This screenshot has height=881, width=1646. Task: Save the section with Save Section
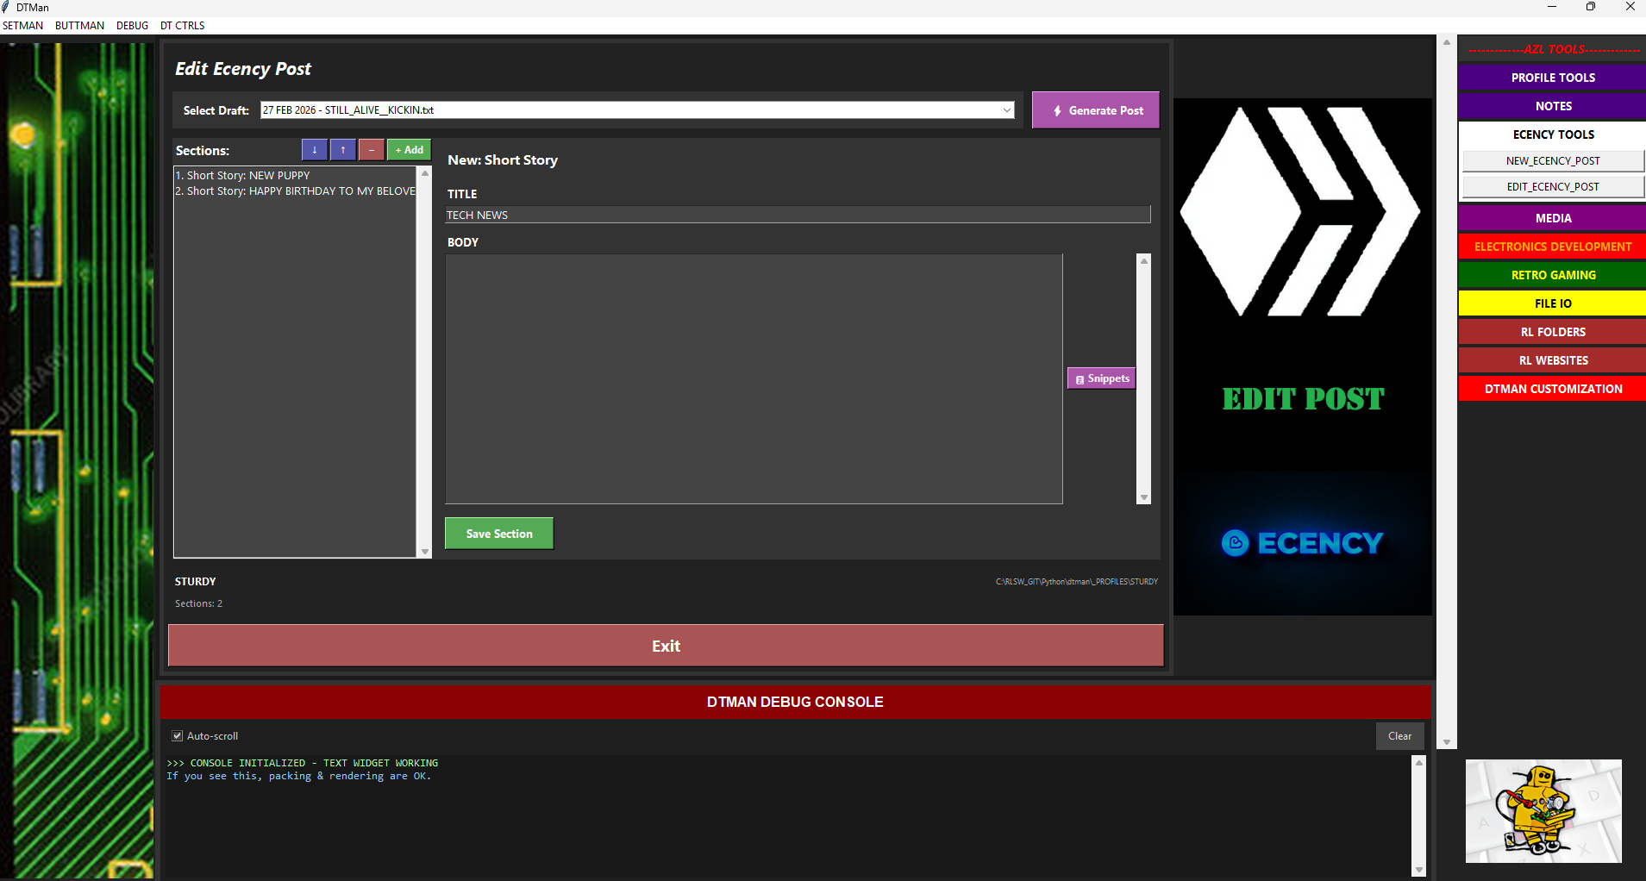point(499,534)
